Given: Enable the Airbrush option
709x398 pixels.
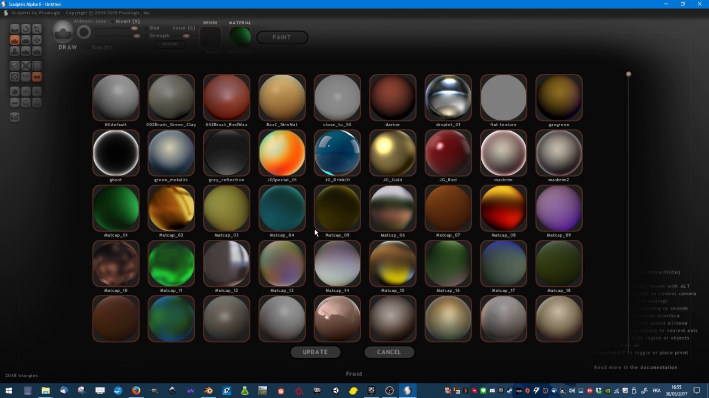Looking at the screenshot, I should coord(83,21).
